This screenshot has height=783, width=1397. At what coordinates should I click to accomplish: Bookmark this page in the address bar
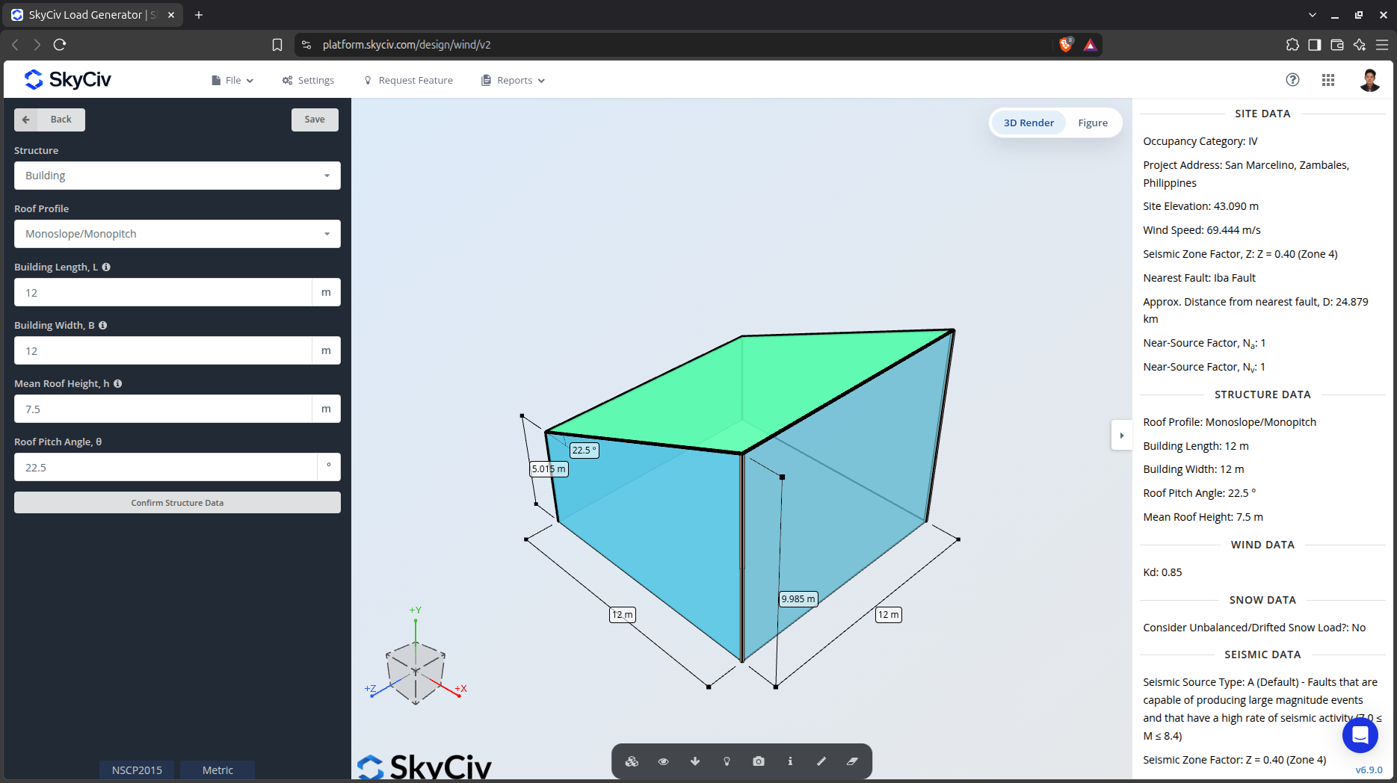point(277,45)
